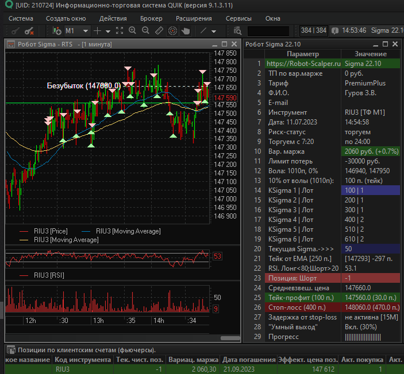Click the yellow RIU3 [Moving Average] legend entry
Viewport: 404px width, 374px height.
(x=59, y=240)
